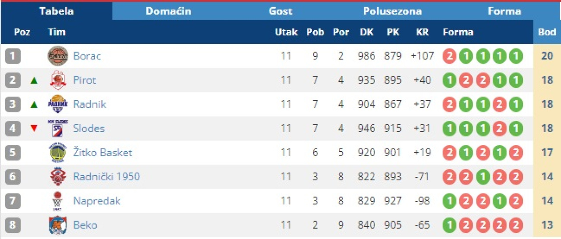The height and width of the screenshot is (239, 561).
Task: Open the Gost tab
Action: 280,11
